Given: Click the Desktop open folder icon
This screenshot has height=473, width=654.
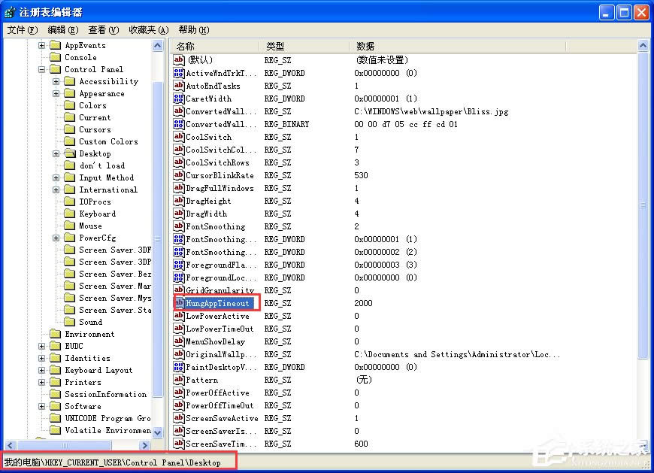Looking at the screenshot, I should pos(71,153).
